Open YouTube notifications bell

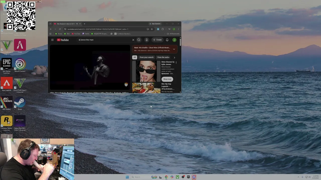(167, 40)
